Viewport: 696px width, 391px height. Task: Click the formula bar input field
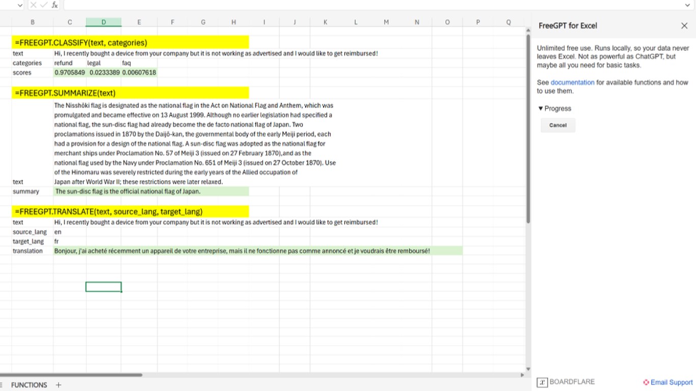[x=372, y=5]
